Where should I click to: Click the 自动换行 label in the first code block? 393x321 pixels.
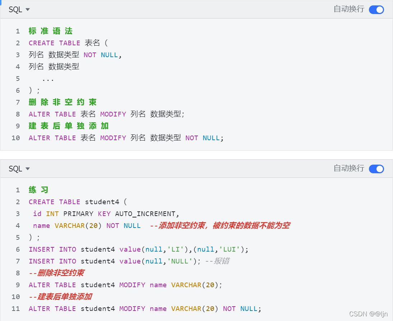click(x=349, y=9)
